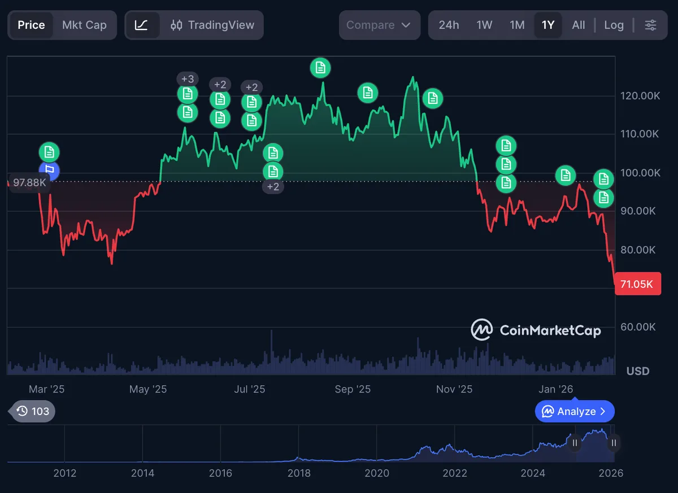Click the Analyze button
678x493 pixels.
(575, 411)
